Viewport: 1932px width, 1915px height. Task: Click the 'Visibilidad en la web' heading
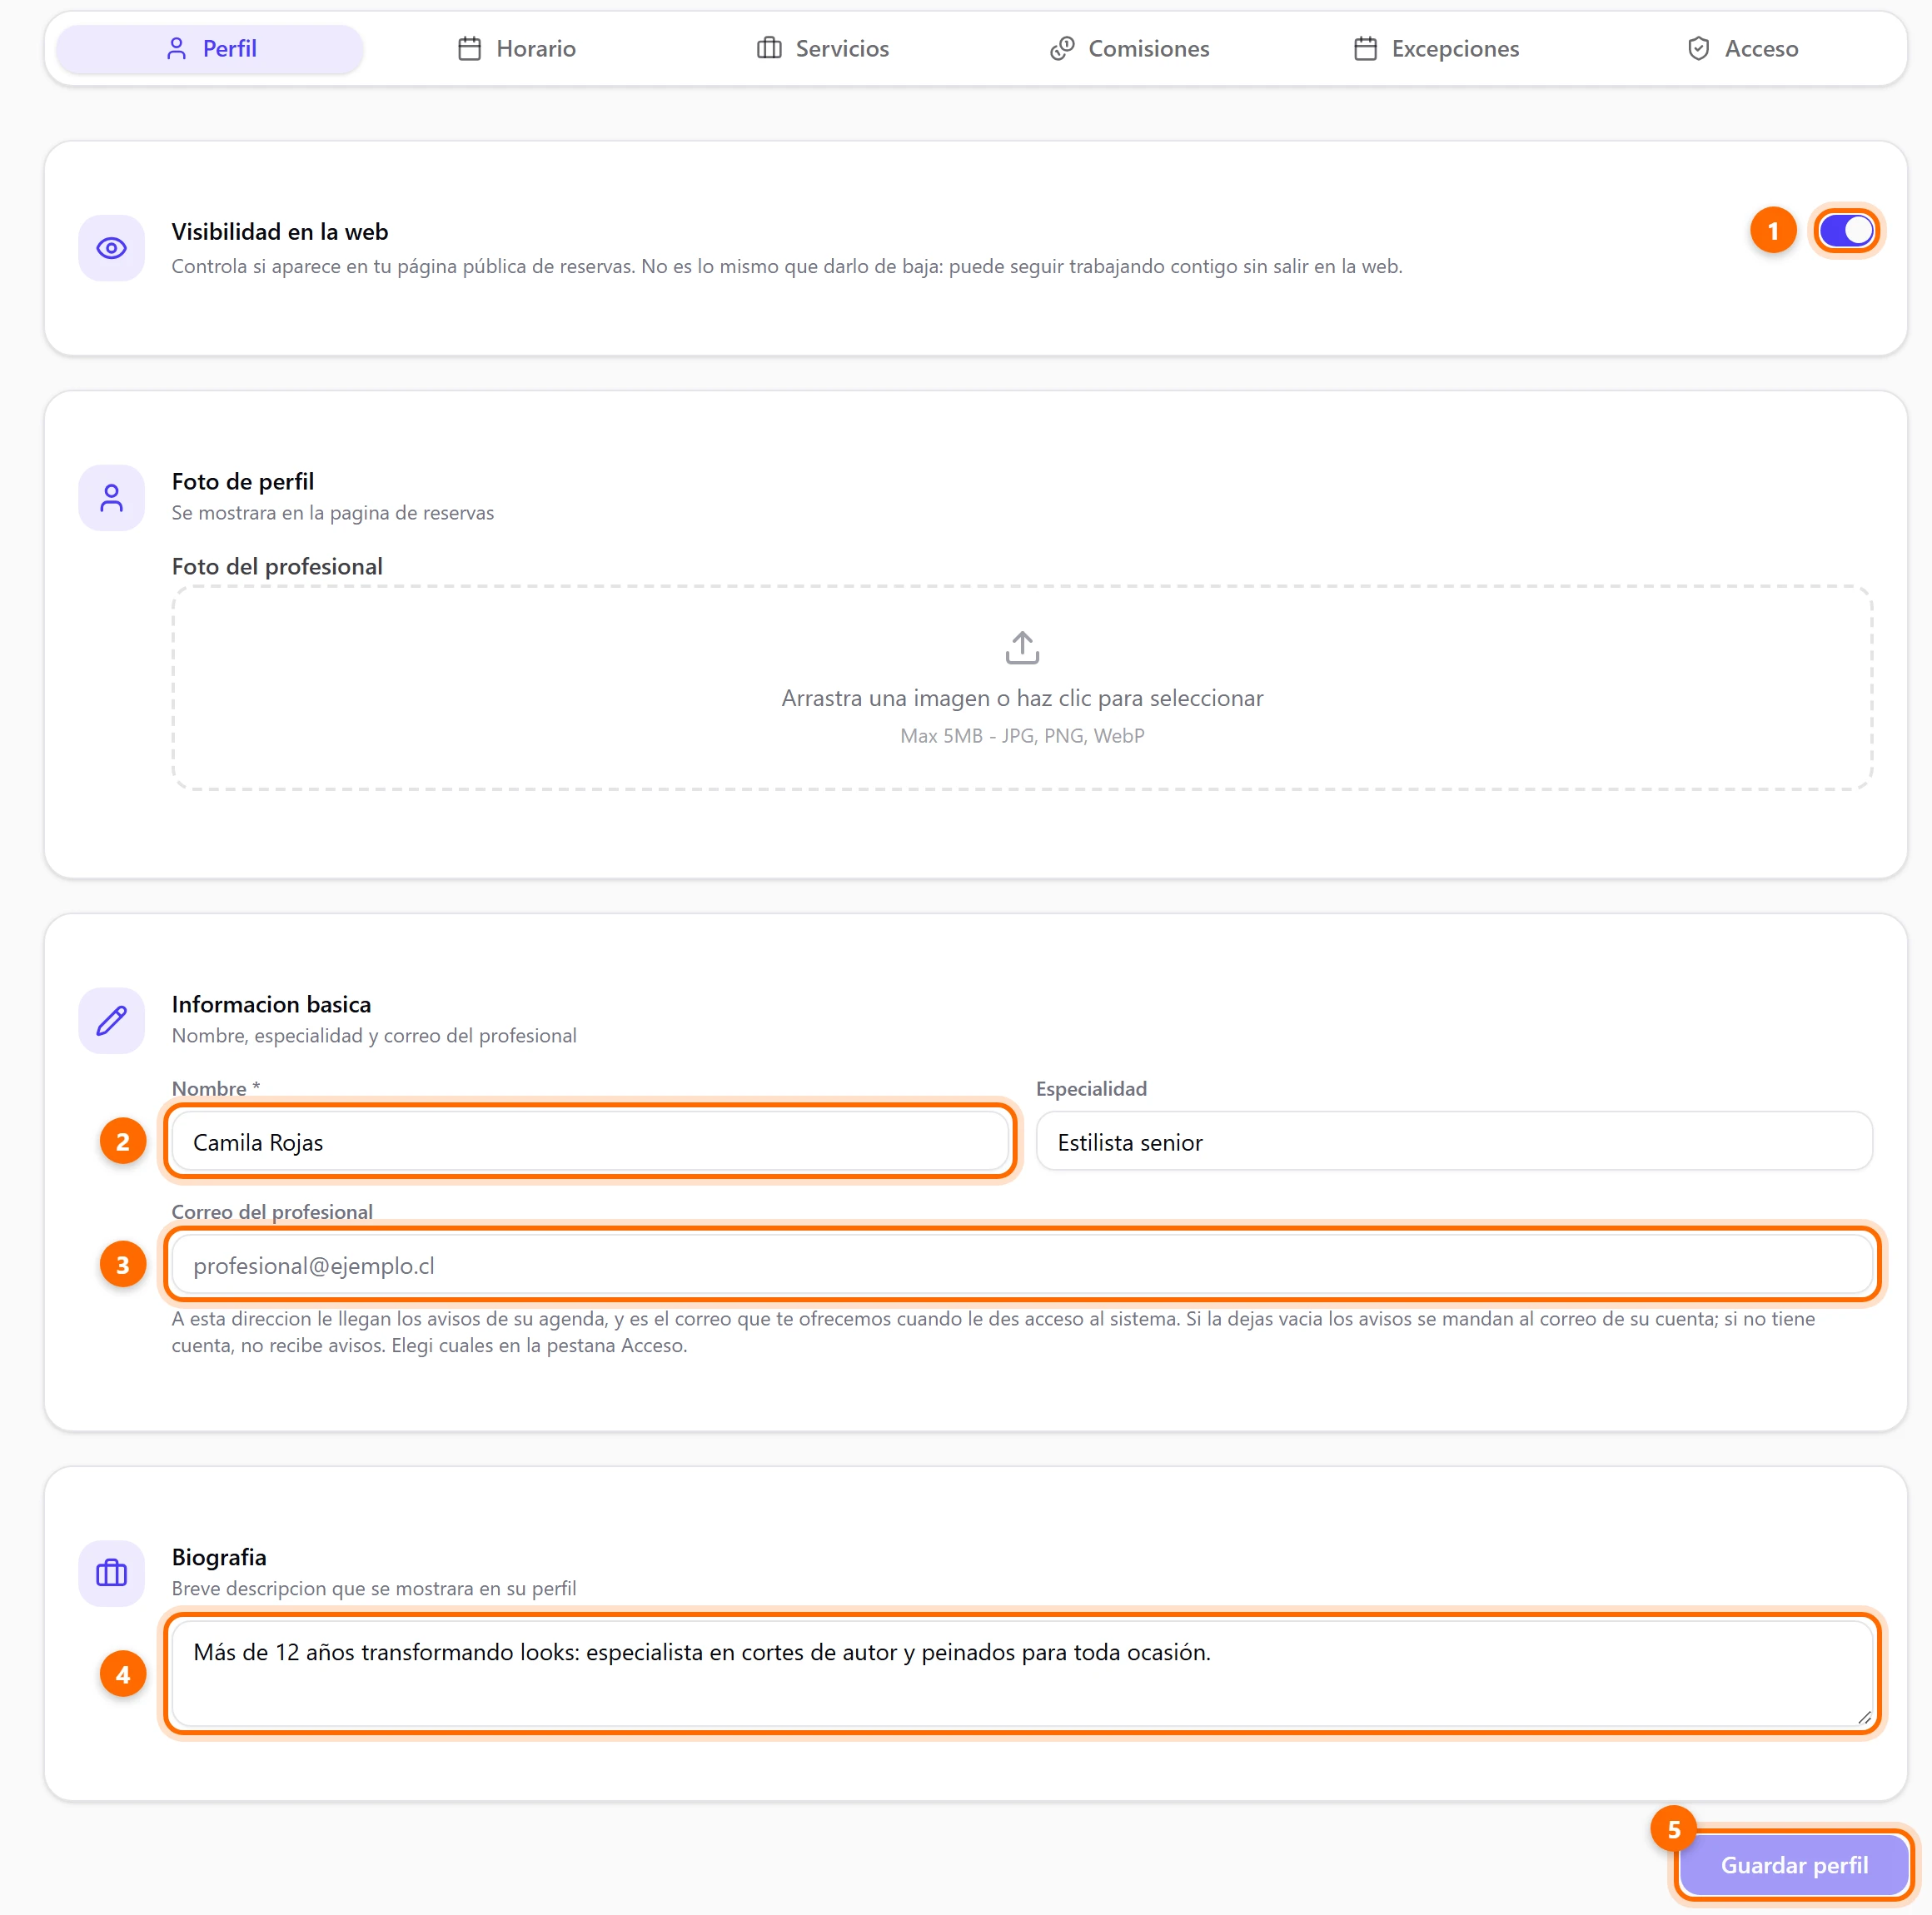click(280, 232)
